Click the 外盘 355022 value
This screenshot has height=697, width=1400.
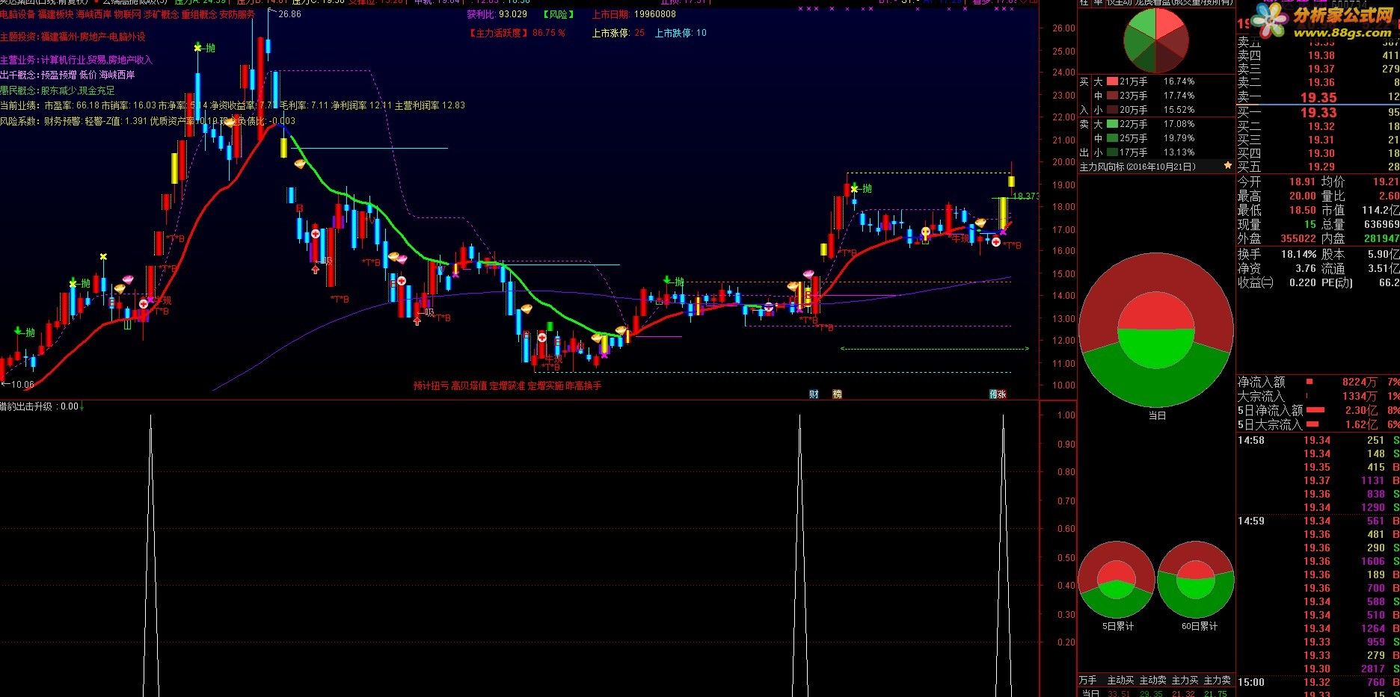(x=1298, y=238)
